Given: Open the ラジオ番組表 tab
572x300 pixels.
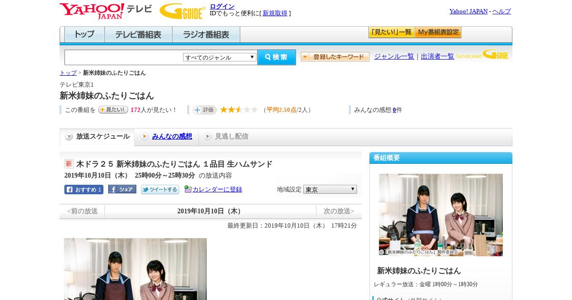Looking at the screenshot, I should [x=206, y=35].
